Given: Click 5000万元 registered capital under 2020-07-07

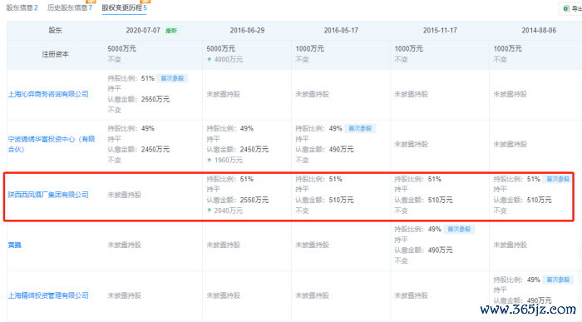Looking at the screenshot, I should (121, 48).
